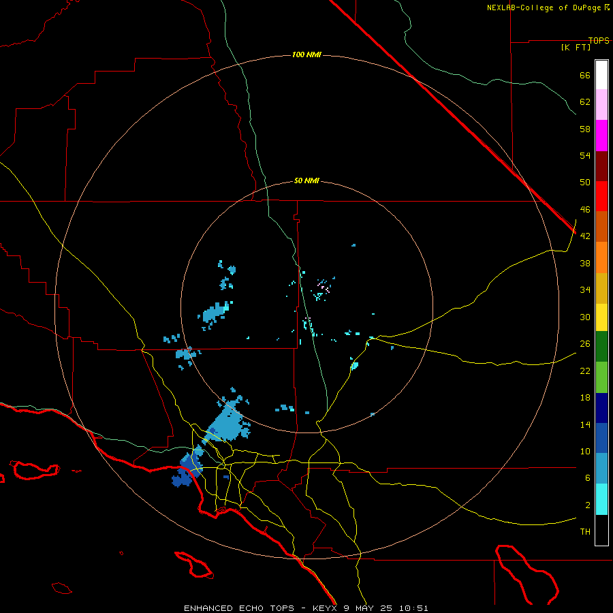Click the bright red legend swatch
The height and width of the screenshot is (613, 613).
pos(601,196)
